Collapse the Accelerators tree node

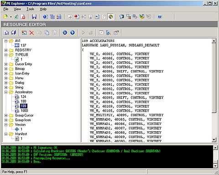(6, 92)
